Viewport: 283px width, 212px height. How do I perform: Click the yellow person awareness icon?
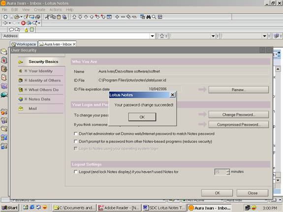tap(26, 30)
